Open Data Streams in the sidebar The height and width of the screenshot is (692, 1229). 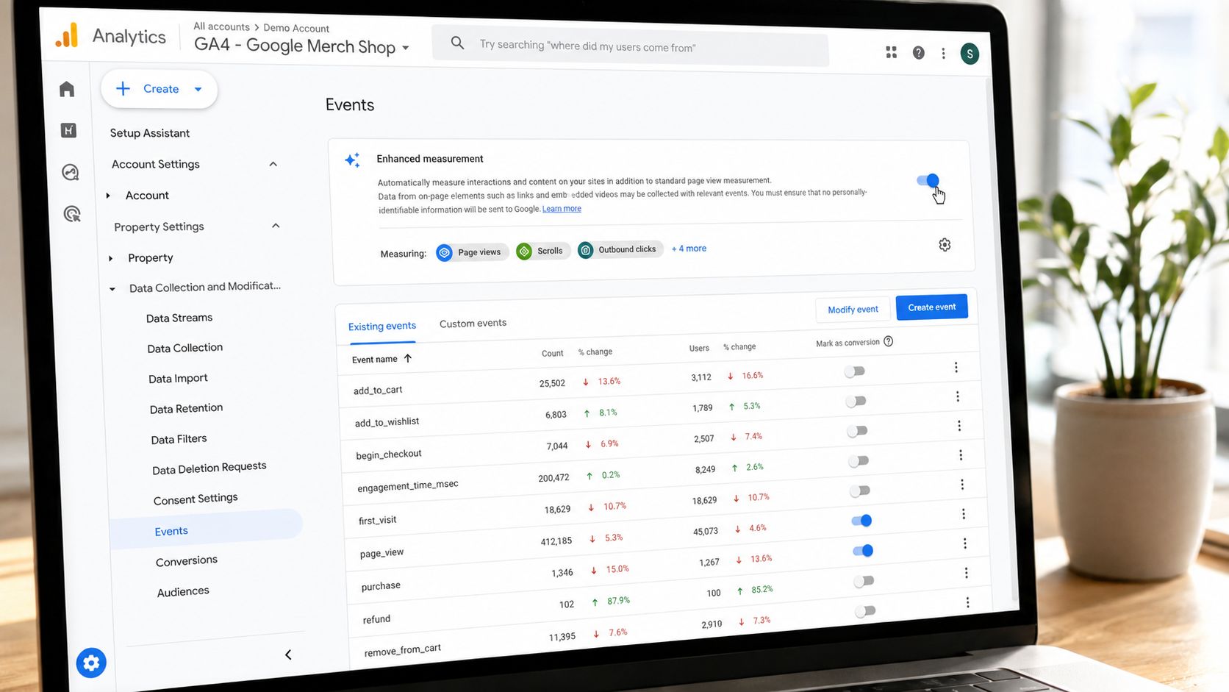pyautogui.click(x=179, y=318)
